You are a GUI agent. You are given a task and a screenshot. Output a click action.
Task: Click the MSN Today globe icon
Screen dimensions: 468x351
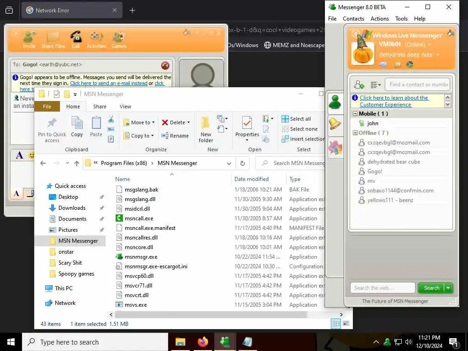410,64
